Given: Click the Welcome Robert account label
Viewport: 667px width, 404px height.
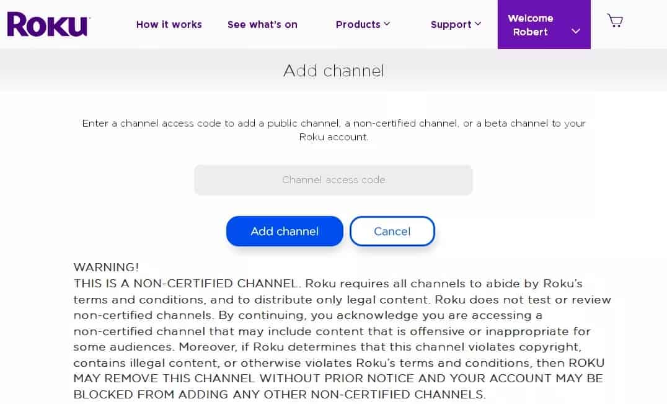Looking at the screenshot, I should pyautogui.click(x=530, y=25).
